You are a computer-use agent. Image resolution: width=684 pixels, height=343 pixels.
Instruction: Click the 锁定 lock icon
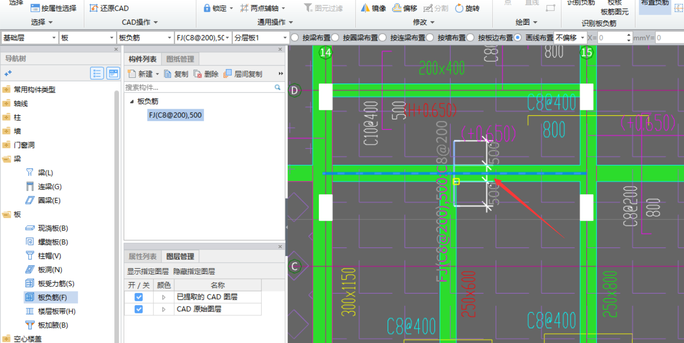coord(207,8)
